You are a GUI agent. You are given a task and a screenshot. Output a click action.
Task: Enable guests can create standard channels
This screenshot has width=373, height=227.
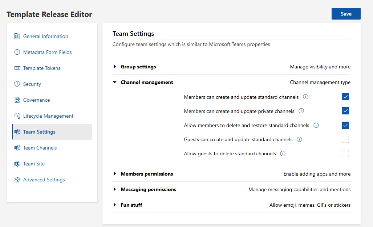[345, 139]
